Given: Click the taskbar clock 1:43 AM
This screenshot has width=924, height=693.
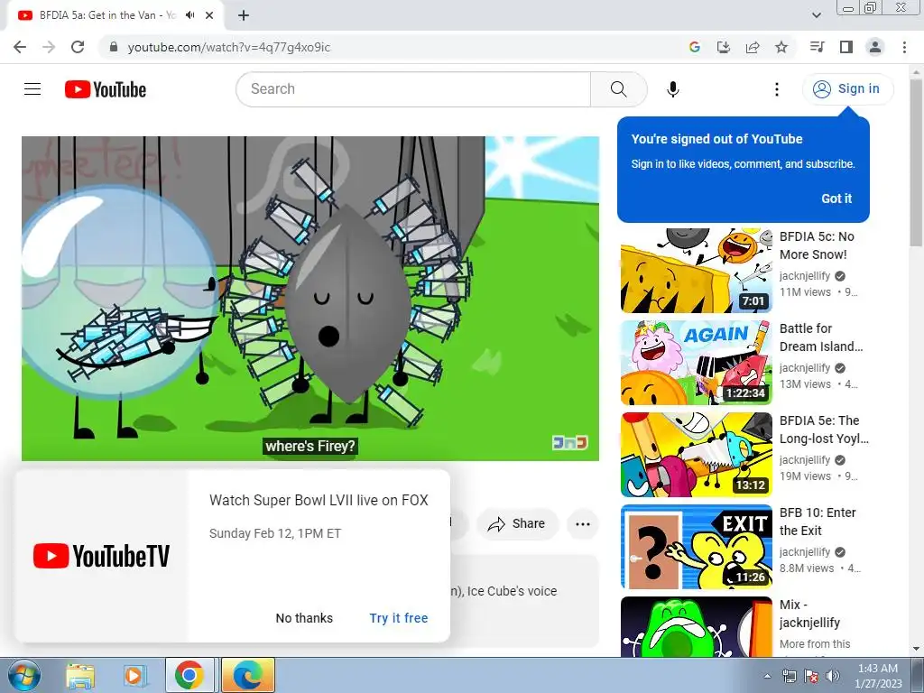Looking at the screenshot, I should [878, 676].
